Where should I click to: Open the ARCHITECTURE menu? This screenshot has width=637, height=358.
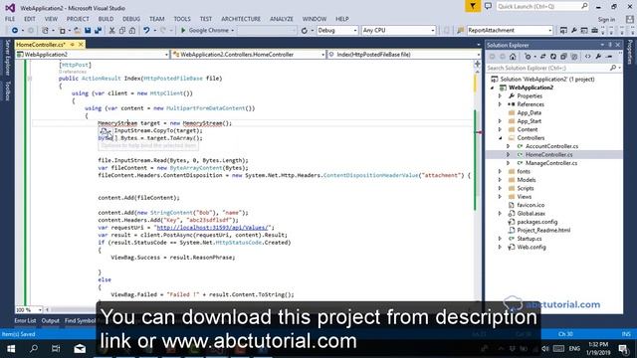(x=241, y=19)
